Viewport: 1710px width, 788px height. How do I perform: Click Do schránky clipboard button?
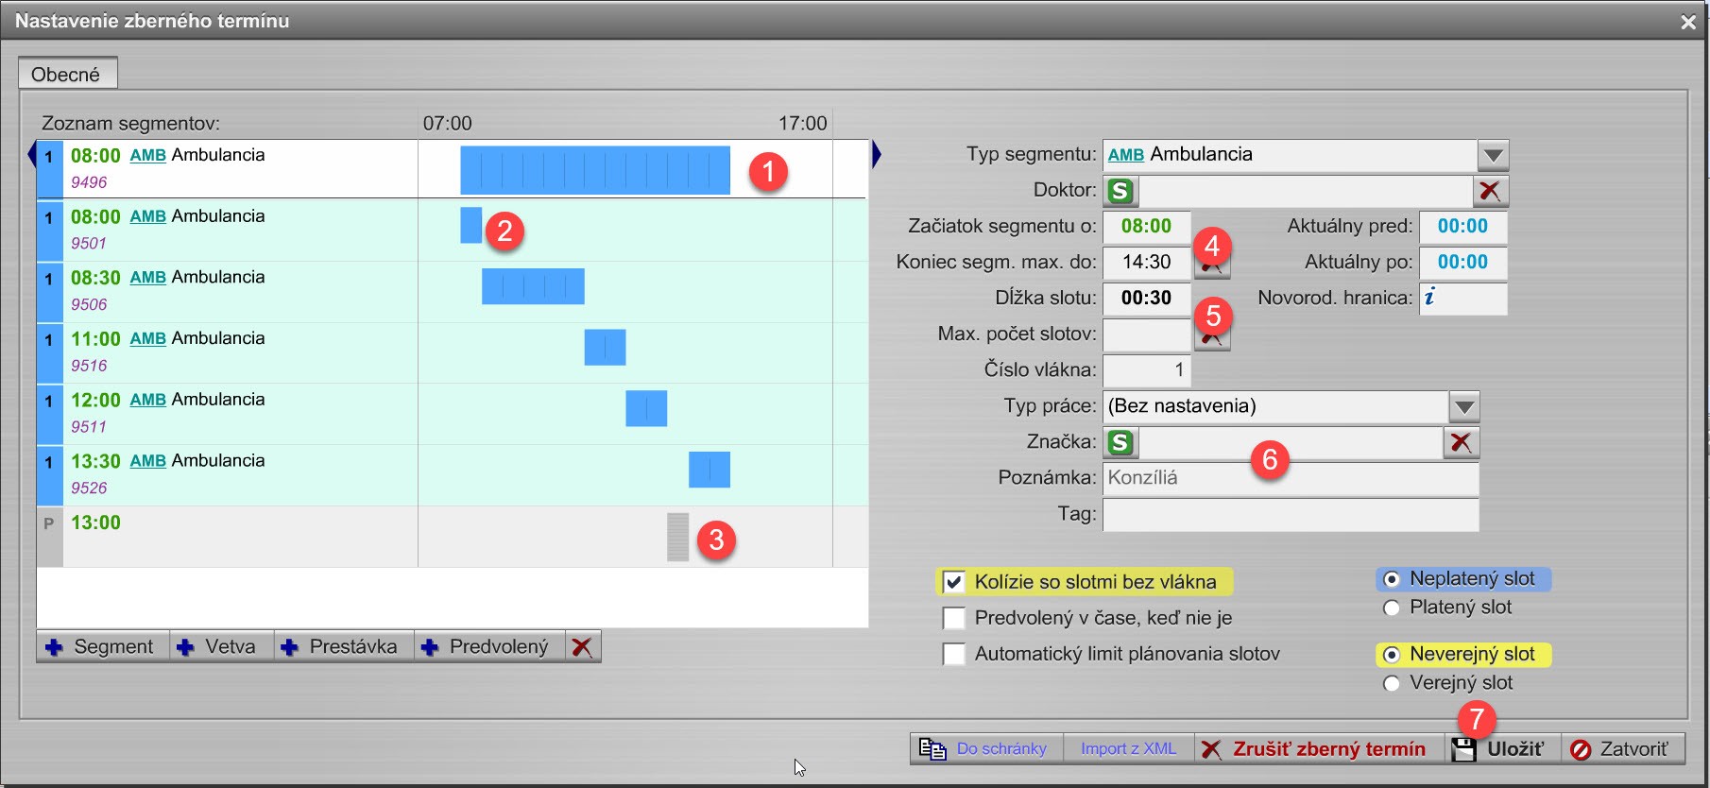coord(986,749)
